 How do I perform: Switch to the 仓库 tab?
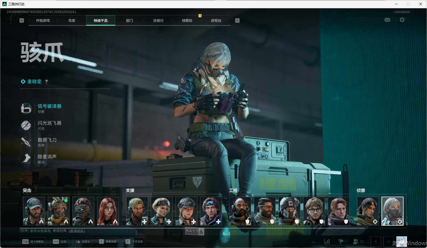[72, 20]
